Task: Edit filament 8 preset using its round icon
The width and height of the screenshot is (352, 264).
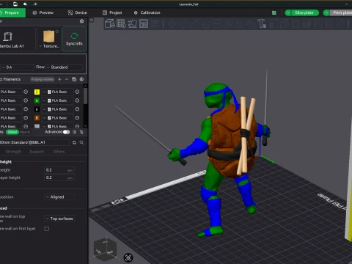Action: pos(77,118)
